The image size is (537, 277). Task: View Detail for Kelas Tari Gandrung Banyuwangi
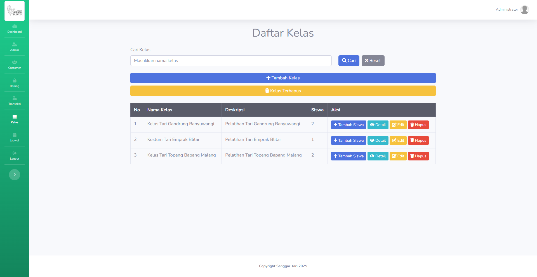pyautogui.click(x=378, y=125)
